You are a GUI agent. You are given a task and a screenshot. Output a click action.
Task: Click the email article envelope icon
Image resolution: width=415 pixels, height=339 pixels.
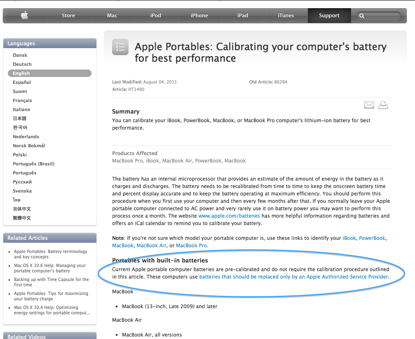coord(369,105)
